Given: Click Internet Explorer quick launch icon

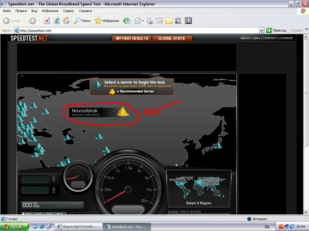Looking at the screenshot, I should 42,227.
